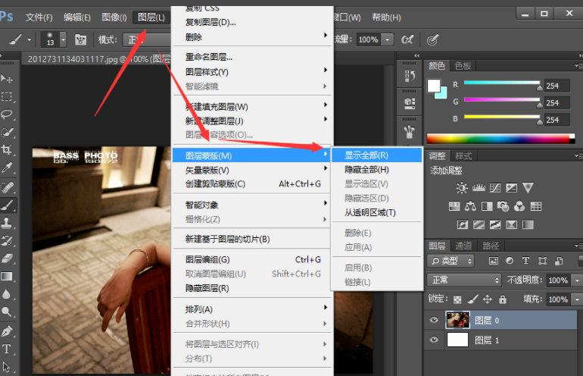
Task: Add a Curves adjustment
Action: [495, 188]
